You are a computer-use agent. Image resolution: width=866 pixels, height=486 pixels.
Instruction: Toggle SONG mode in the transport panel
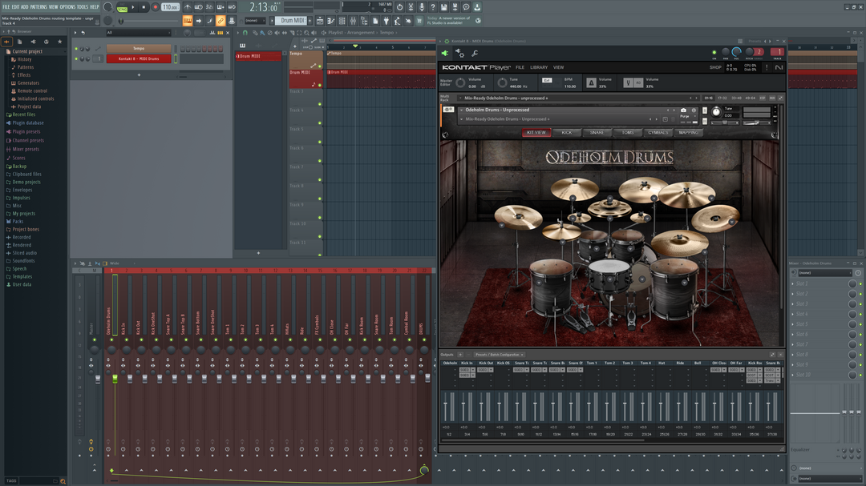coord(121,8)
